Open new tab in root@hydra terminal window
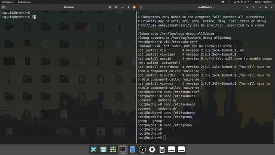 [141, 7]
